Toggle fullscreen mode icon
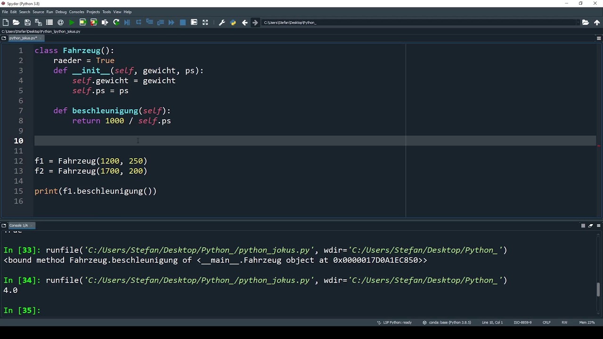 [x=205, y=23]
